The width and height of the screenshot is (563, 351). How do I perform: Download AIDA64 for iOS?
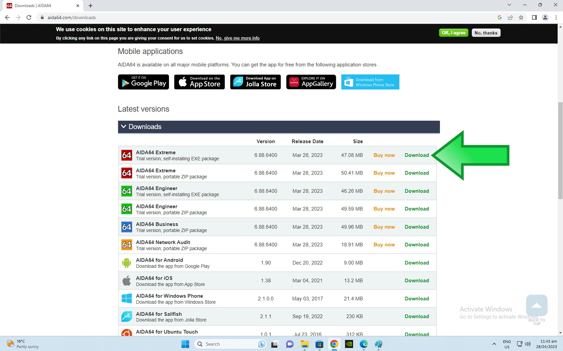(417, 281)
